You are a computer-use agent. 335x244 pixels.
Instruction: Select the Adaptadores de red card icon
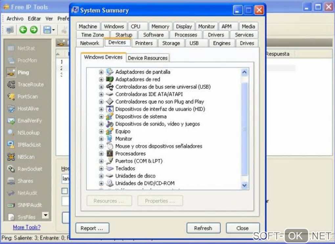[x=110, y=79]
